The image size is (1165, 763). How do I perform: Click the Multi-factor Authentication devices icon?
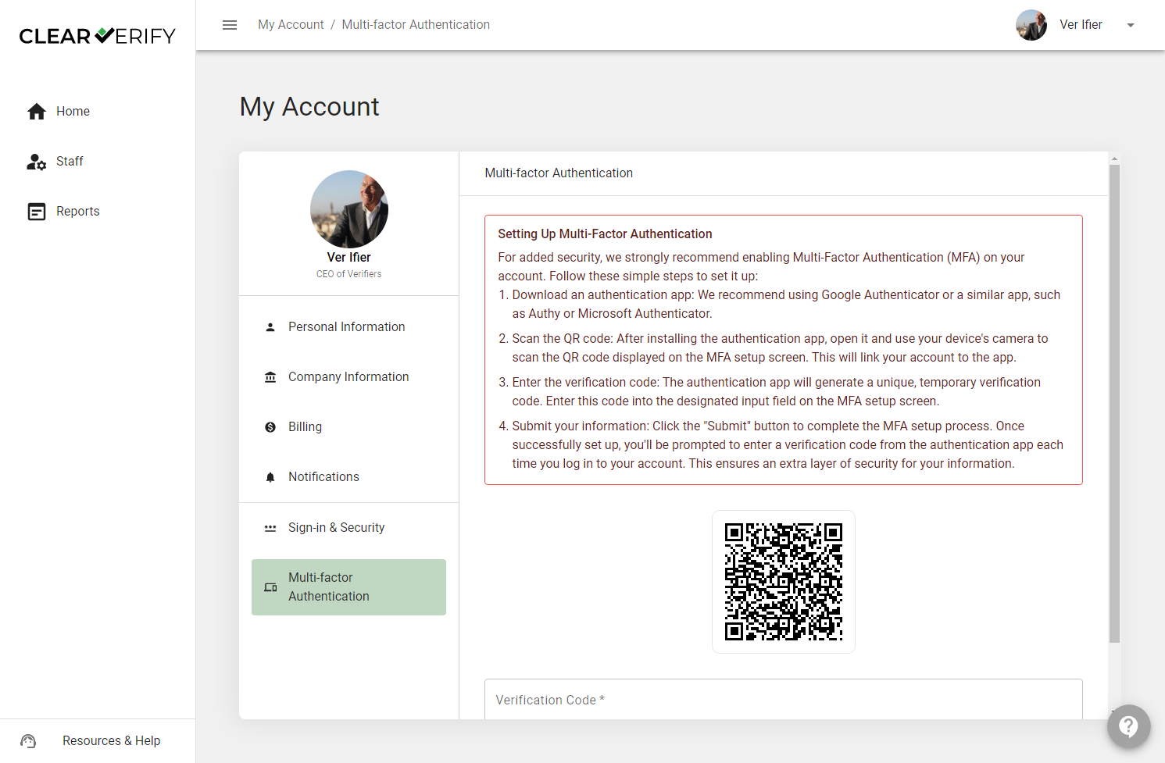pos(270,587)
